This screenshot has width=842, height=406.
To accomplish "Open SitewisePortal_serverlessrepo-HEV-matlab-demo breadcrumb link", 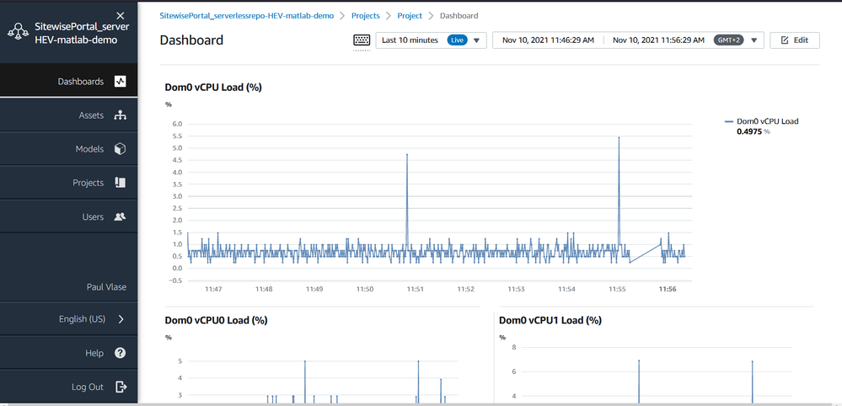I will [247, 15].
